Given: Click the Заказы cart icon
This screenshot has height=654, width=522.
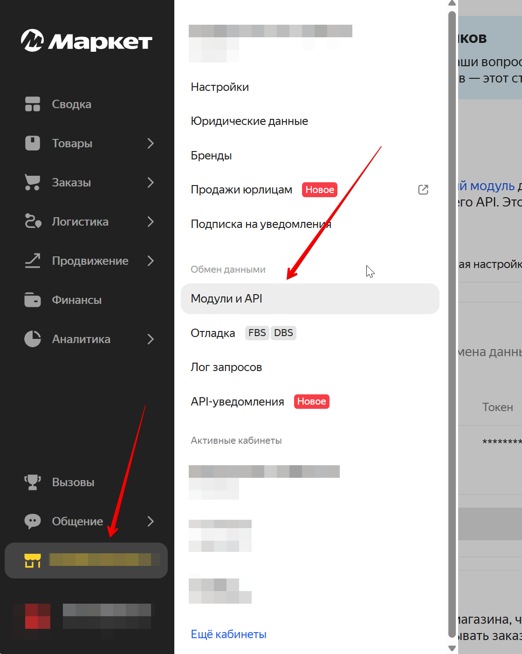Looking at the screenshot, I should 33,182.
